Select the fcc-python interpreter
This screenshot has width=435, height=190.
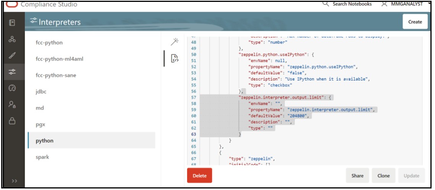92,43
